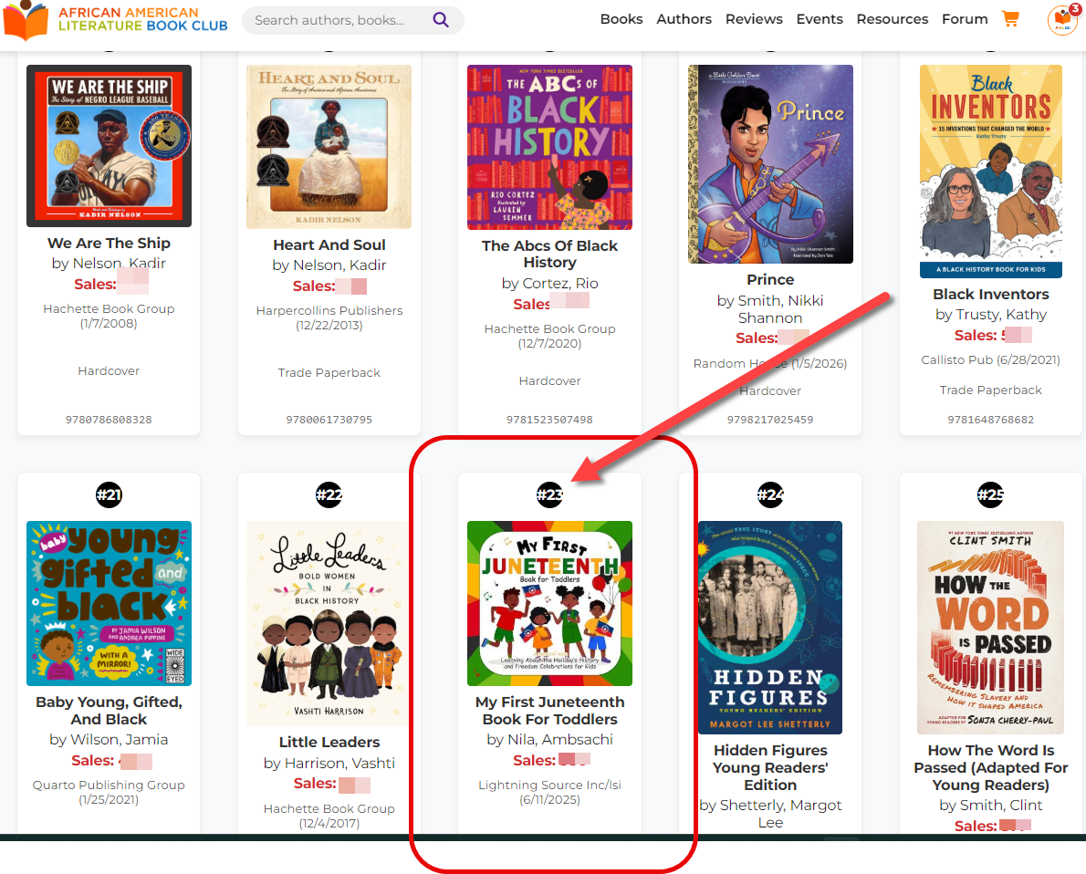The width and height of the screenshot is (1086, 874).
Task: Open the Reviews menu item
Action: click(754, 19)
